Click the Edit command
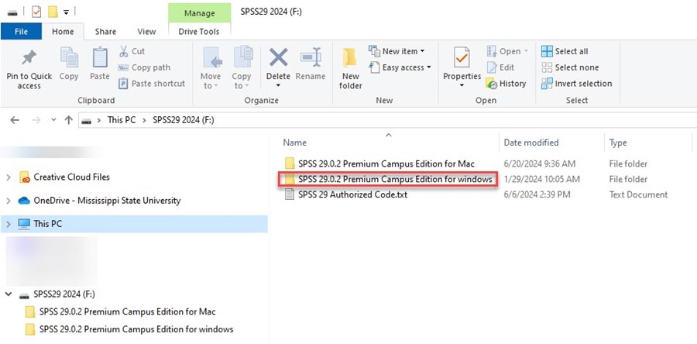The height and width of the screenshot is (344, 697). 500,67
